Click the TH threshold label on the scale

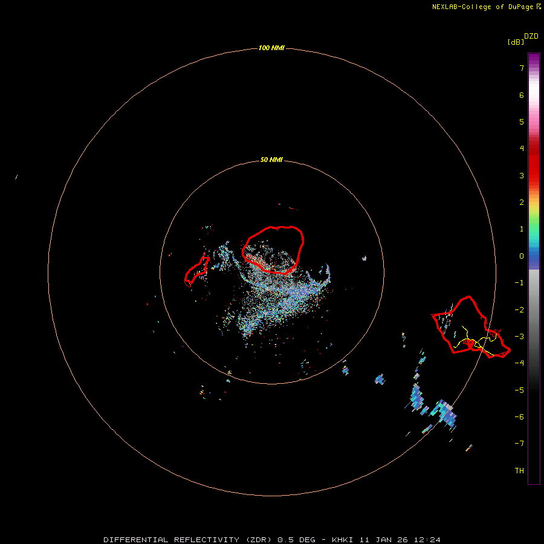point(519,471)
